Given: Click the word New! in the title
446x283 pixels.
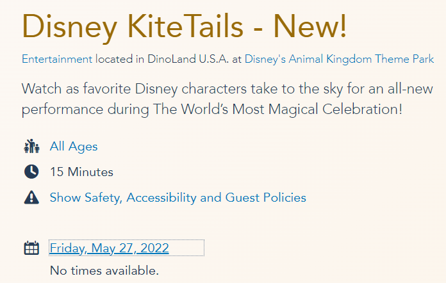Looking at the screenshot, I should (310, 26).
